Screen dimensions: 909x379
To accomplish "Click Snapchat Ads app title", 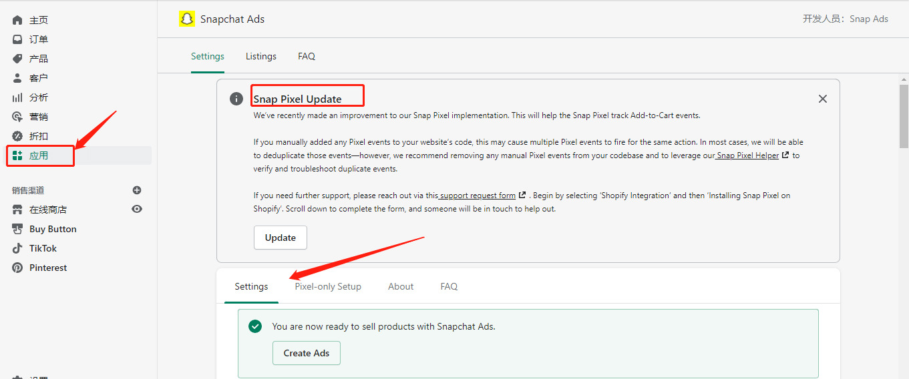I will pyautogui.click(x=232, y=19).
